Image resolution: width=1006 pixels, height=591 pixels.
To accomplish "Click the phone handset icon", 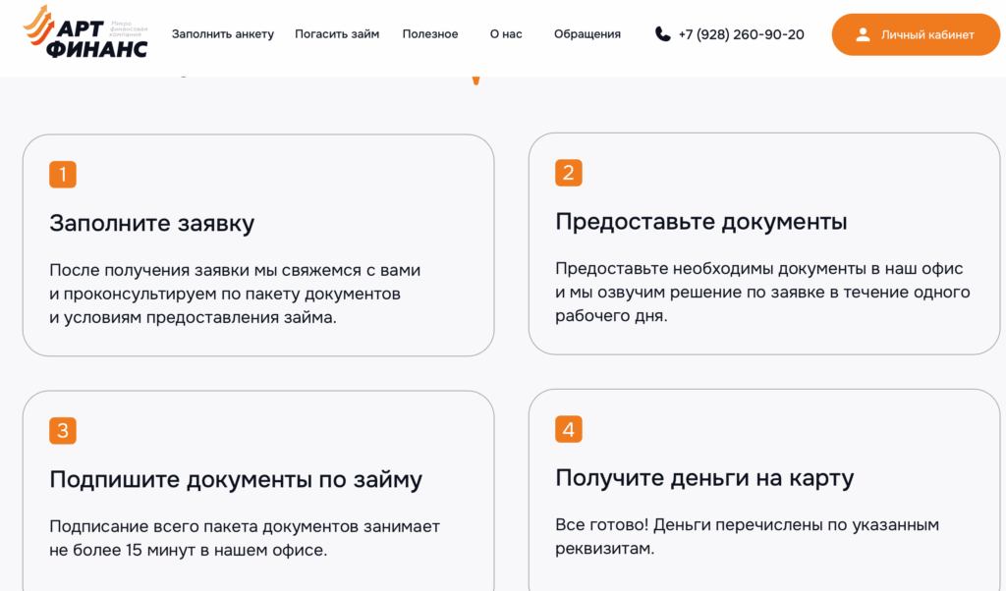I will coord(663,34).
